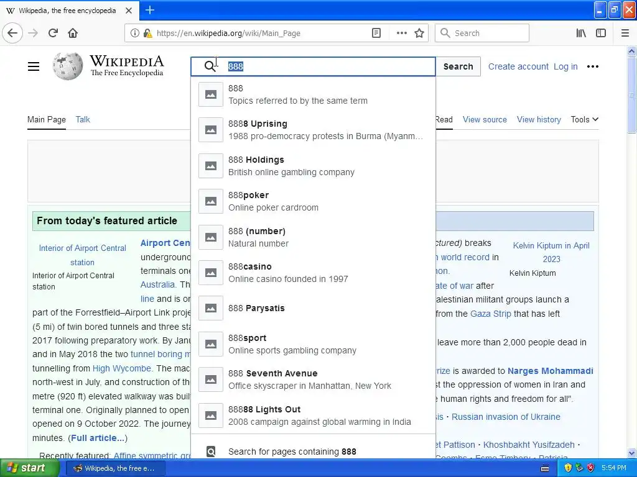Choose the 8888 Uprising suggestion
Viewport: 637px width, 477px height.
tap(314, 130)
